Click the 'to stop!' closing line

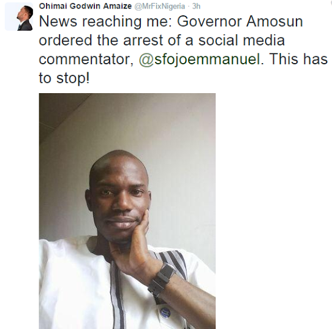coord(64,78)
